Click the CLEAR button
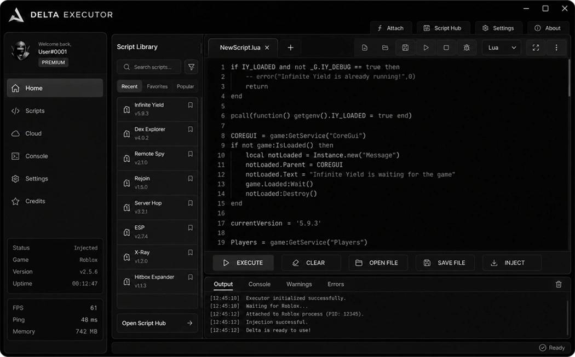Image resolution: width=575 pixels, height=357 pixels. [x=311, y=262]
